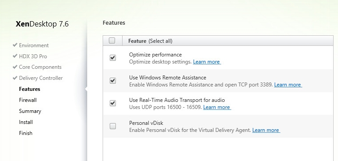Select the Features step in sidebar

pos(30,89)
